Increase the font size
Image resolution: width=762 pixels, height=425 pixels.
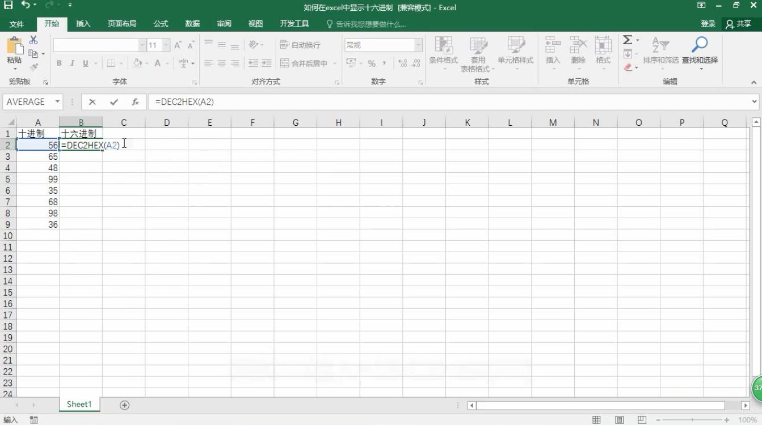click(178, 45)
